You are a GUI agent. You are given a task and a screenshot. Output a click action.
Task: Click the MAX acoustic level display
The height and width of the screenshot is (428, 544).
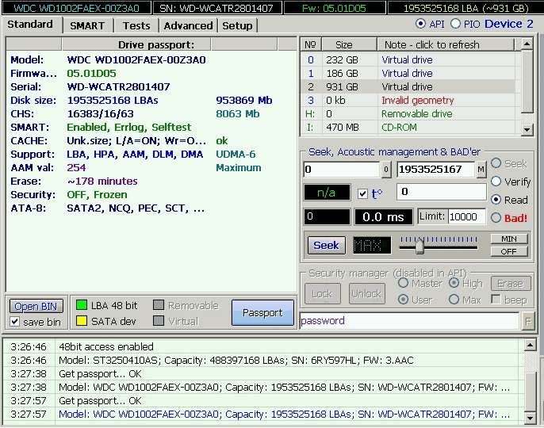371,246
